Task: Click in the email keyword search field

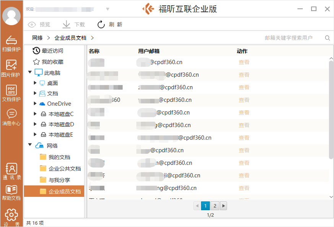Action: coord(288,38)
